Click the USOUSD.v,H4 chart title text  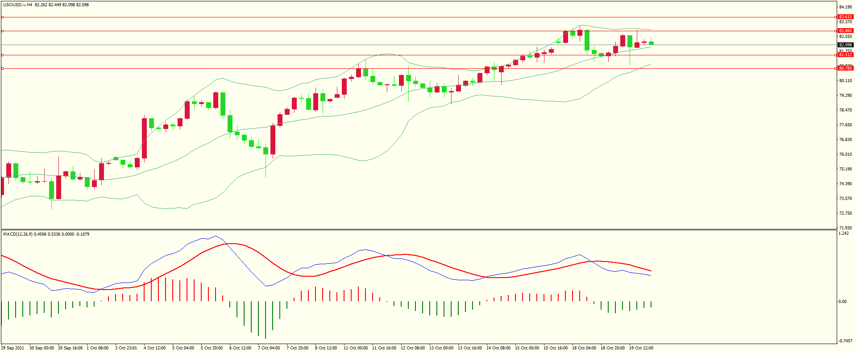(x=18, y=5)
